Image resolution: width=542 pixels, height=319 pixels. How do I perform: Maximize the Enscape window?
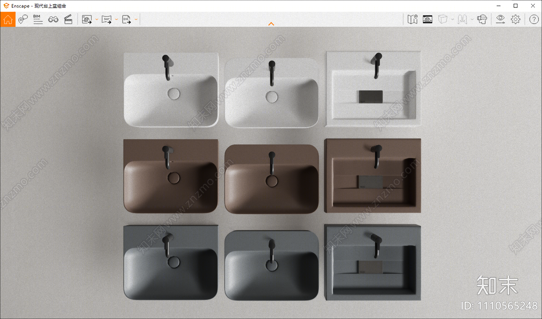pyautogui.click(x=516, y=6)
